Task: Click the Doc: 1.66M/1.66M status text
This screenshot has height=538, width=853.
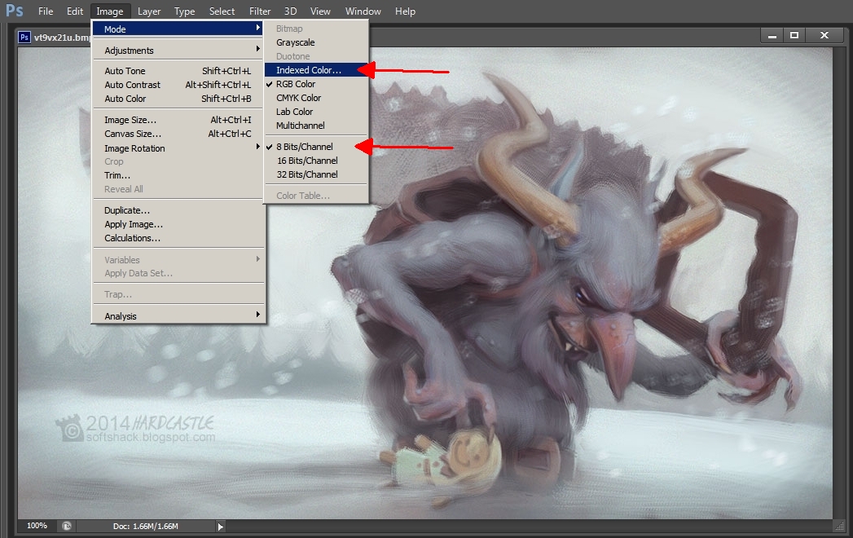Action: tap(145, 526)
